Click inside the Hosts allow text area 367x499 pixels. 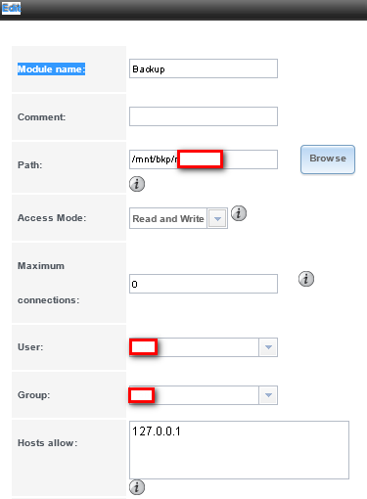point(239,450)
